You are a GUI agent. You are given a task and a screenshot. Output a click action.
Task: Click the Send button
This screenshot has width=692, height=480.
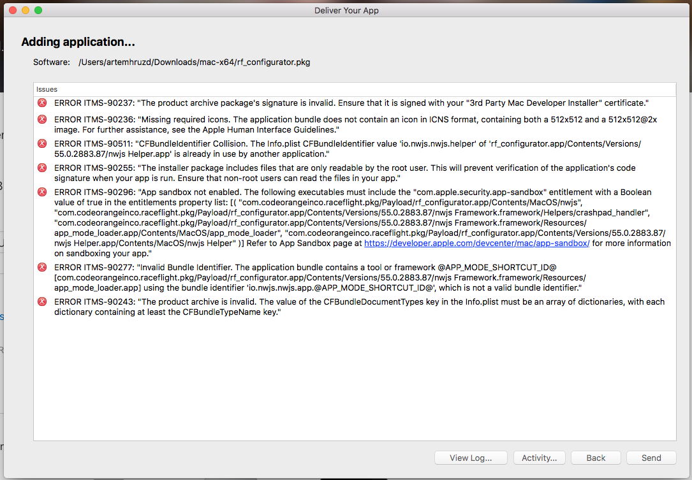pyautogui.click(x=651, y=458)
